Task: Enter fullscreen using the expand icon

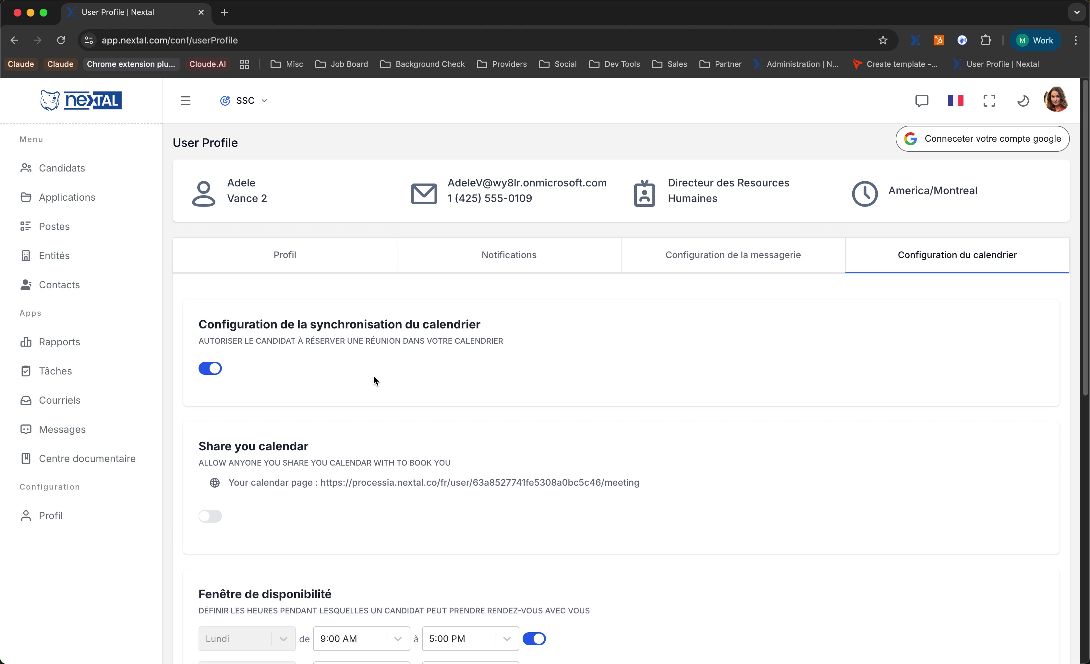Action: [989, 101]
